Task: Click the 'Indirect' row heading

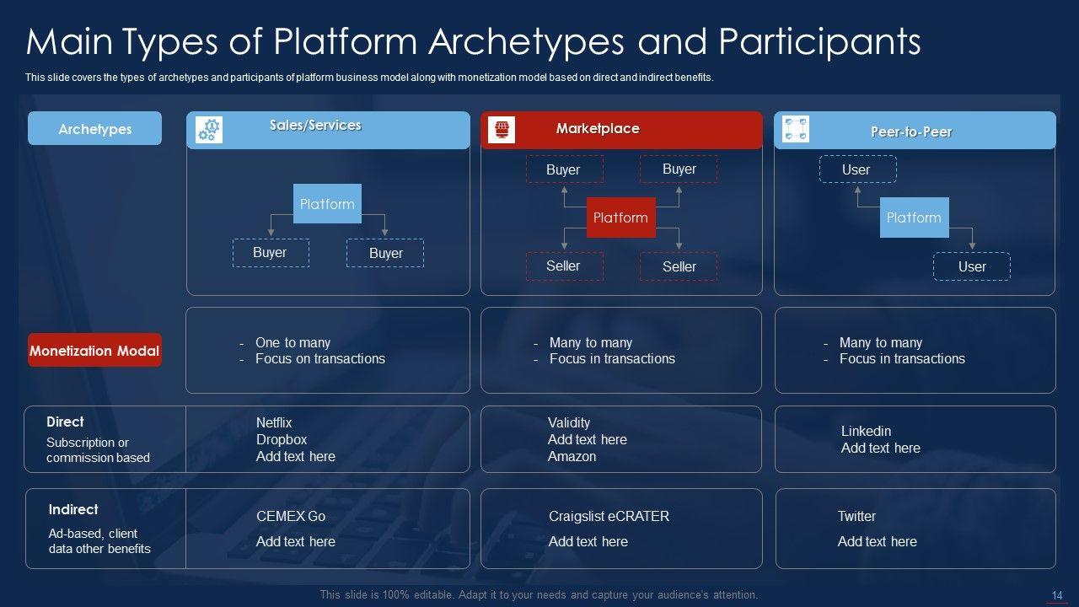Action: coord(73,509)
